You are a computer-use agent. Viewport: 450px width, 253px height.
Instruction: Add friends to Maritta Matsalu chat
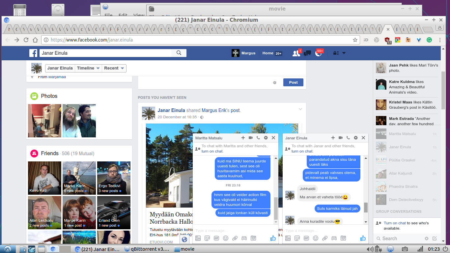243,138
